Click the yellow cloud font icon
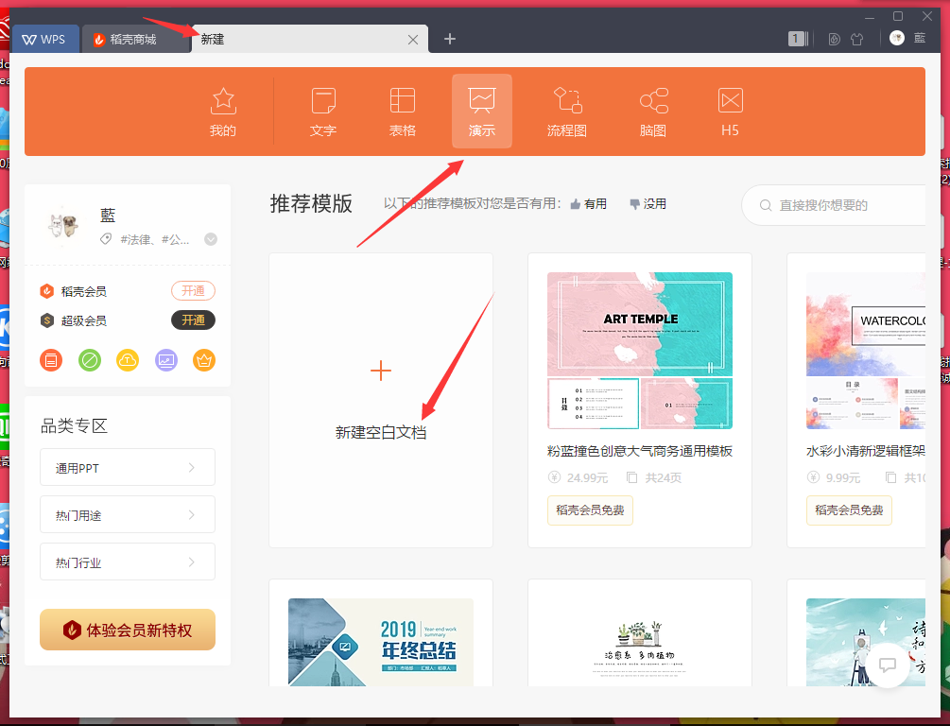 pos(128,360)
